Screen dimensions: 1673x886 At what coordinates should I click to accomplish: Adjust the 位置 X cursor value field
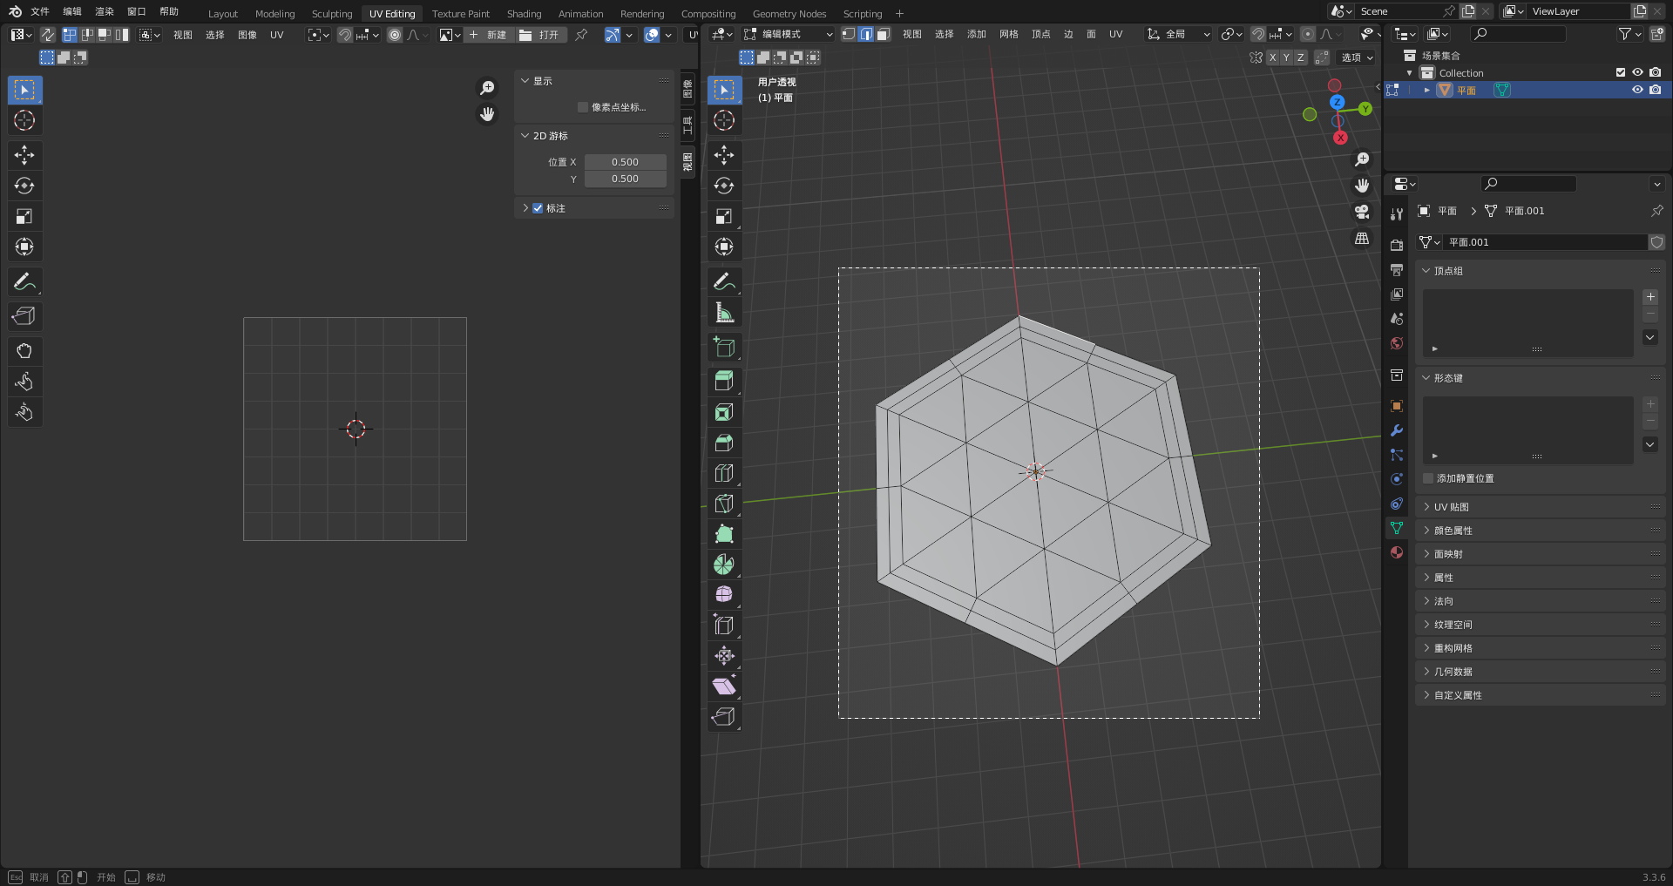pos(625,162)
